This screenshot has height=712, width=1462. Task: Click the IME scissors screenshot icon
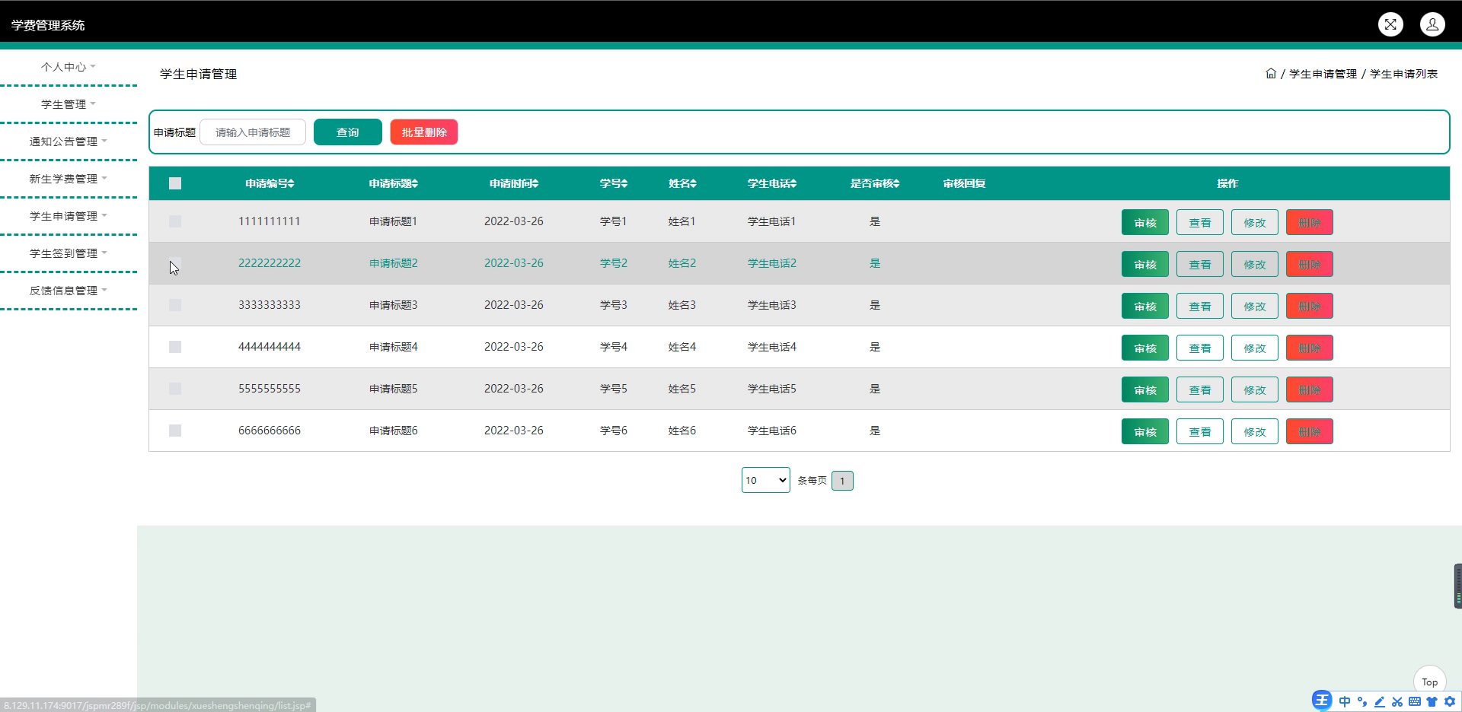tap(1397, 701)
